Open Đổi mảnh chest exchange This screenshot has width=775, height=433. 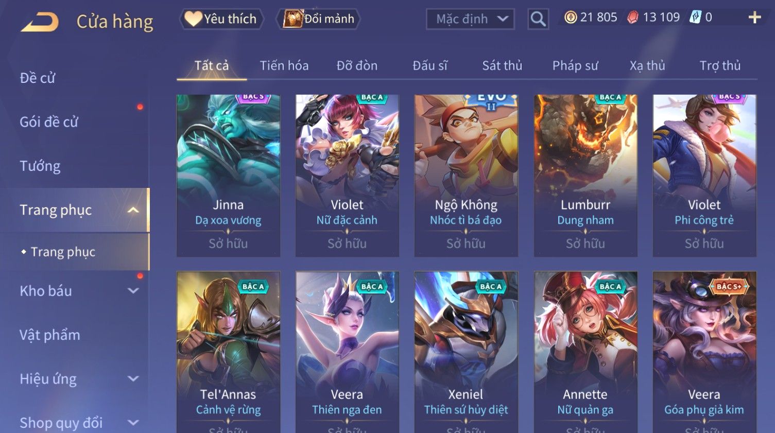[319, 19]
